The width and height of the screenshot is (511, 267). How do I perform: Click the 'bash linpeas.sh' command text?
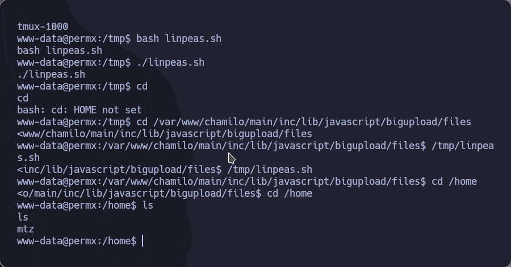click(x=179, y=39)
